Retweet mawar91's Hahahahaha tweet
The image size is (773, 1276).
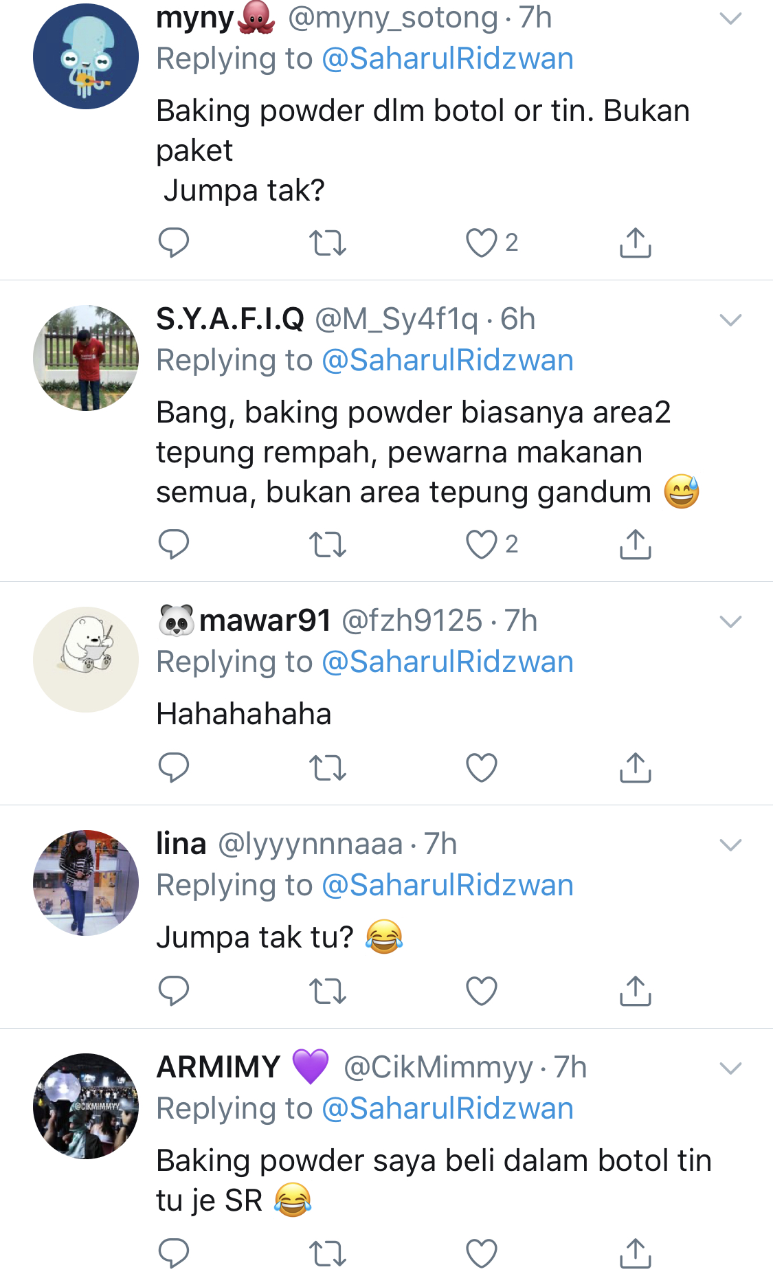tap(328, 768)
